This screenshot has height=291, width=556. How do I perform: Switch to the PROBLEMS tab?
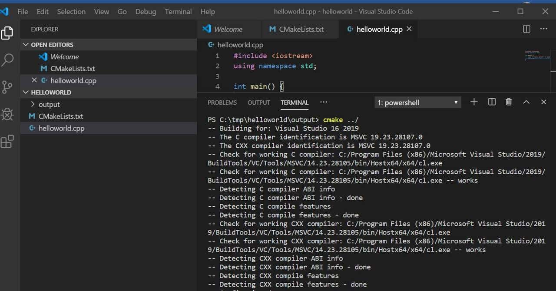pos(222,103)
